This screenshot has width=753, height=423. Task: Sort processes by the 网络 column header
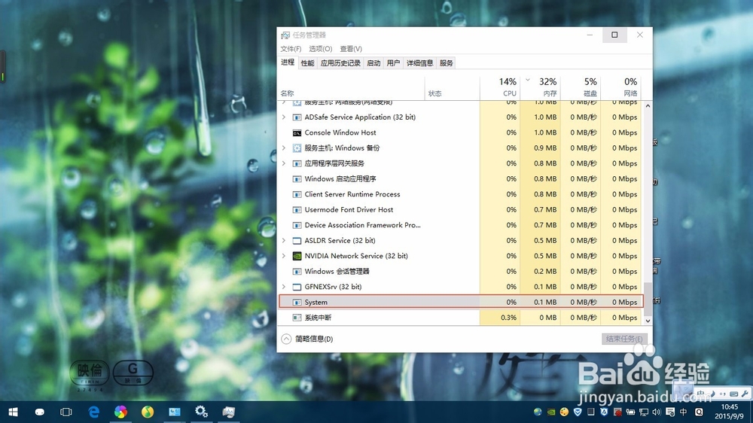point(621,87)
